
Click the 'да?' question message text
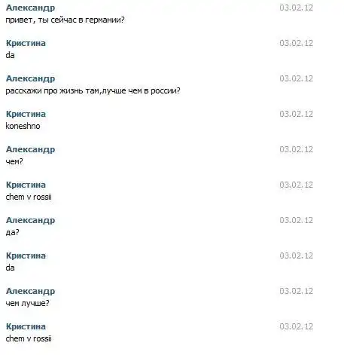(12, 232)
